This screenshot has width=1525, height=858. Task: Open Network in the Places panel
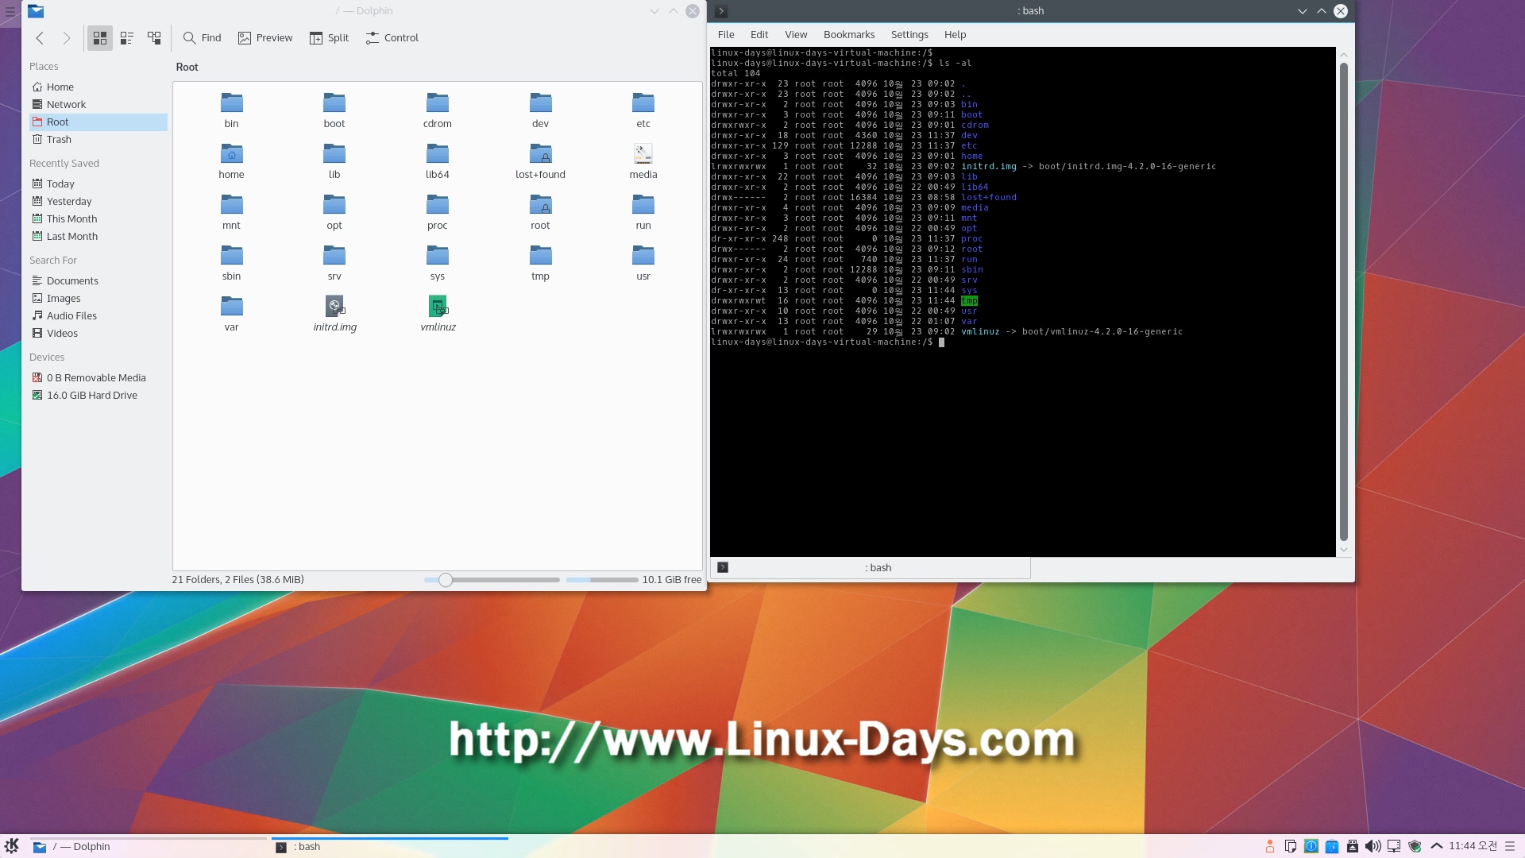click(x=98, y=105)
